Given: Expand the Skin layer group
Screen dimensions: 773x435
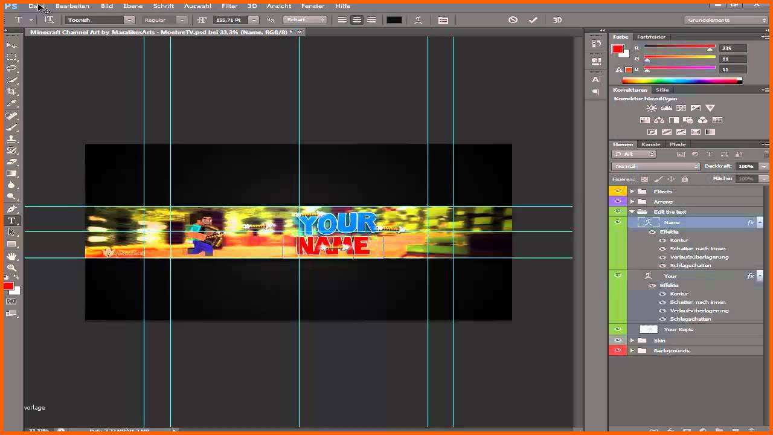Looking at the screenshot, I should pos(632,340).
